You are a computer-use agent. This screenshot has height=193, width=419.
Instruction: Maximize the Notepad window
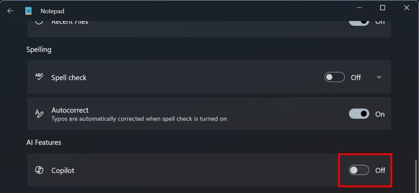383,8
